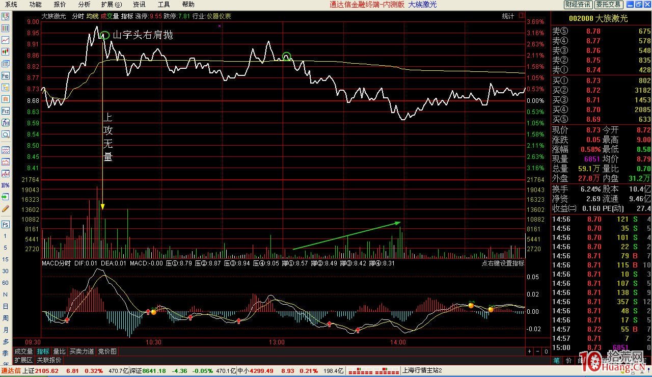Click the 10% icon in left sidebar
This screenshot has height=377, width=652.
(6, 185)
